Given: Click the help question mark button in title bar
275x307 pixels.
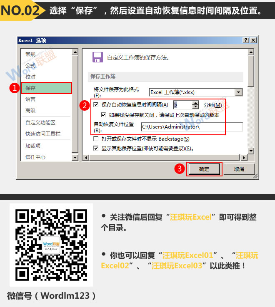Looking at the screenshot, I should (x=246, y=40).
